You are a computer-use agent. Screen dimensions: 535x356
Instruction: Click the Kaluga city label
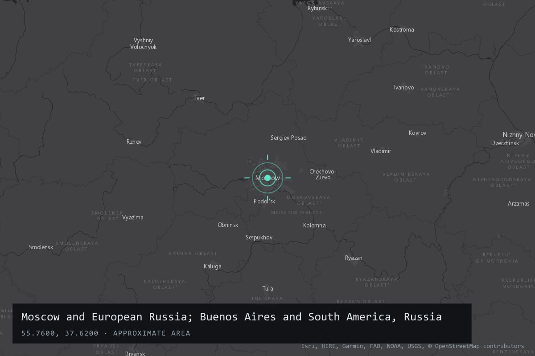pos(213,267)
